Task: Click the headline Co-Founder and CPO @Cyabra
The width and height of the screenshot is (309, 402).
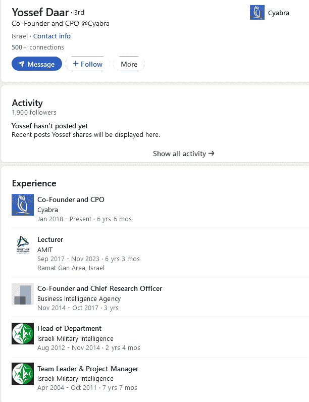Action: pos(61,23)
